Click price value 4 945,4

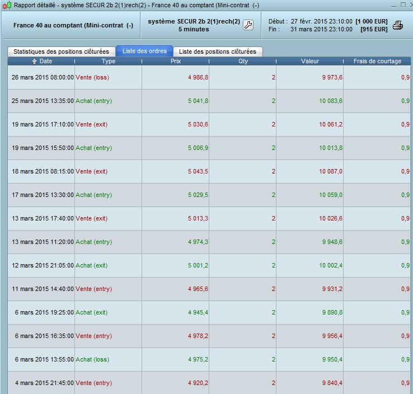[198, 312]
